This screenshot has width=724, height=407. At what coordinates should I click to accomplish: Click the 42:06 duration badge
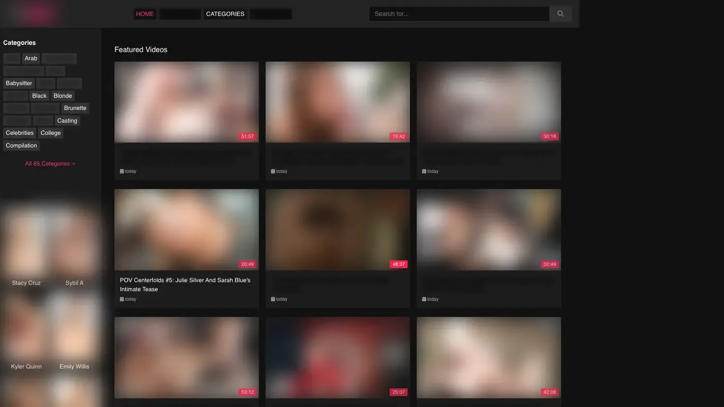click(549, 392)
